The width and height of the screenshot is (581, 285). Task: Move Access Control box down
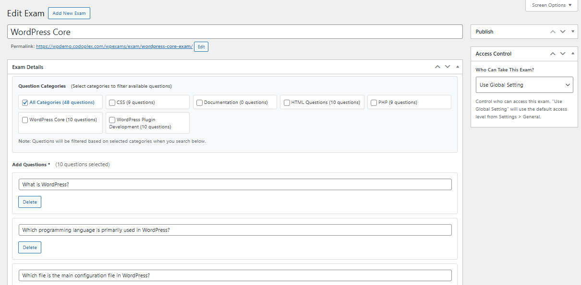coord(563,54)
